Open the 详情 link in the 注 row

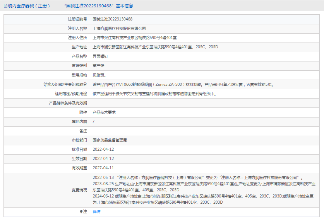click(x=96, y=211)
